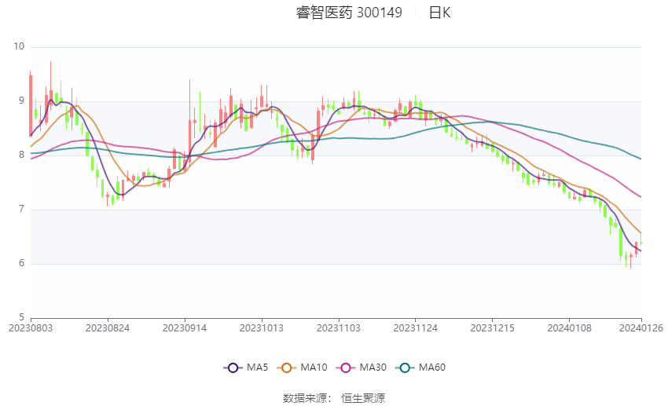Click the 数据来源 caption label
Viewport: 668px width, 406px height.
(306, 398)
